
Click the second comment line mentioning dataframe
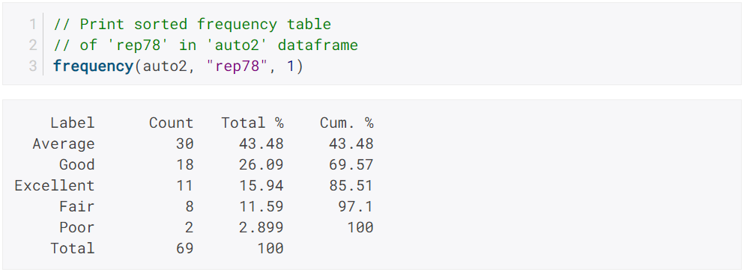click(x=205, y=45)
